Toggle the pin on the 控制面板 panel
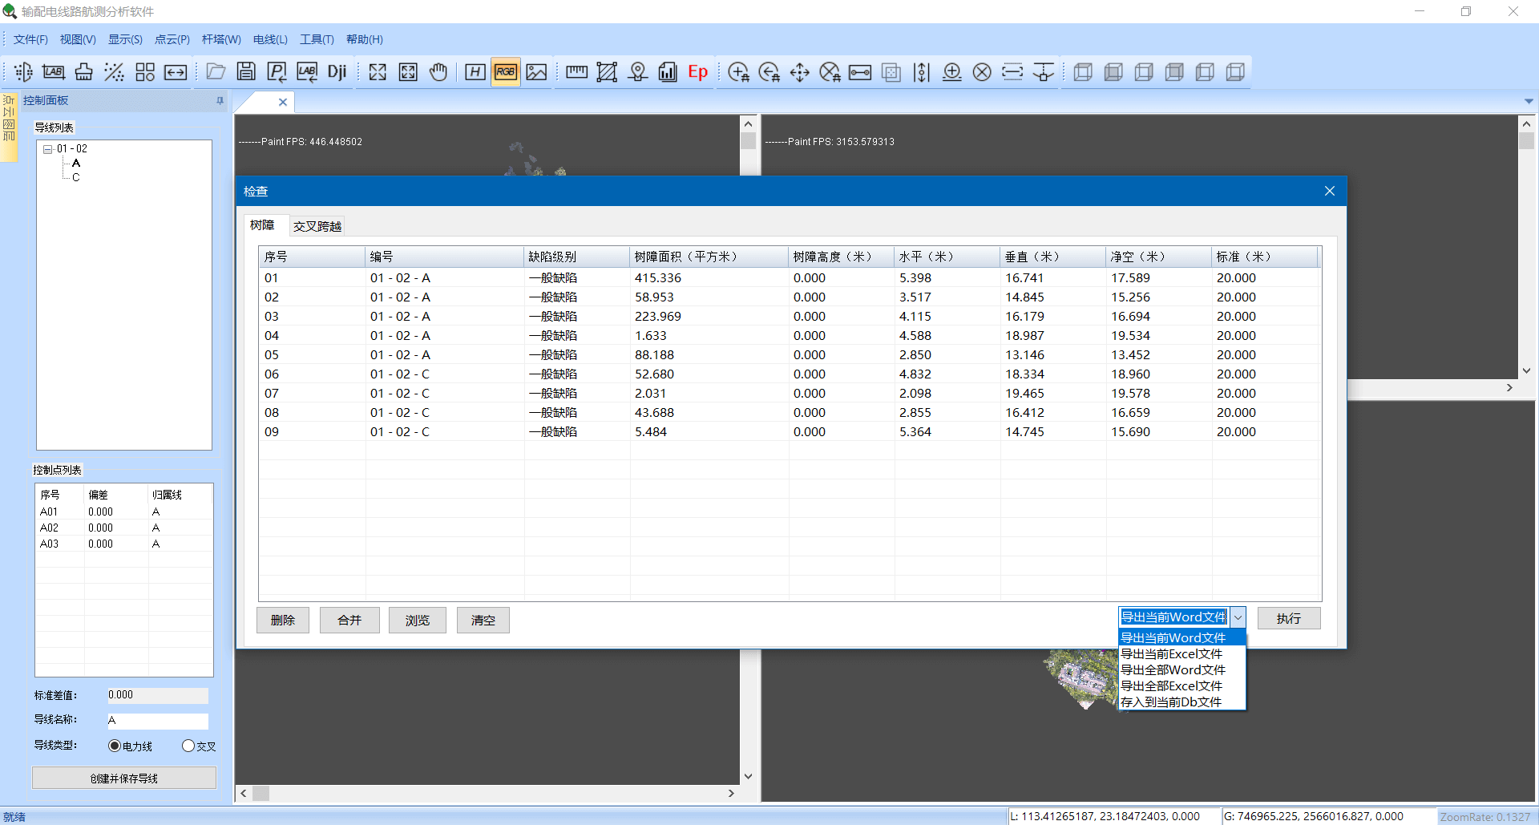The image size is (1539, 825). point(219,100)
